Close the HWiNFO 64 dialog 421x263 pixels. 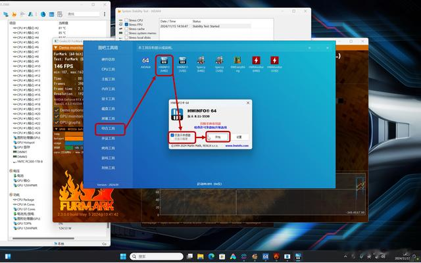pyautogui.click(x=248, y=103)
